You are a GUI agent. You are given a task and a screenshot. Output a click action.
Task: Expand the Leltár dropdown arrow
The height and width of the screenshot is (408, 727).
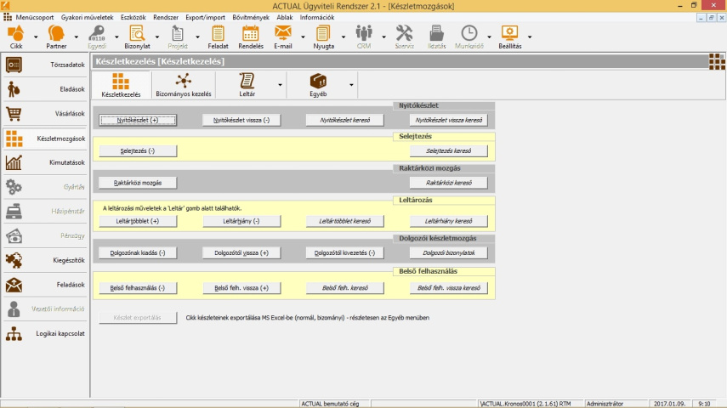(x=280, y=85)
